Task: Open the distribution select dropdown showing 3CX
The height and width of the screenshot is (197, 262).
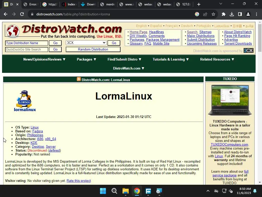Action: tap(86, 43)
